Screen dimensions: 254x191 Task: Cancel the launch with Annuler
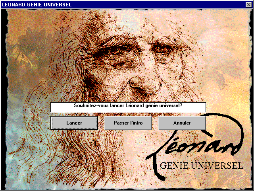[182, 123]
